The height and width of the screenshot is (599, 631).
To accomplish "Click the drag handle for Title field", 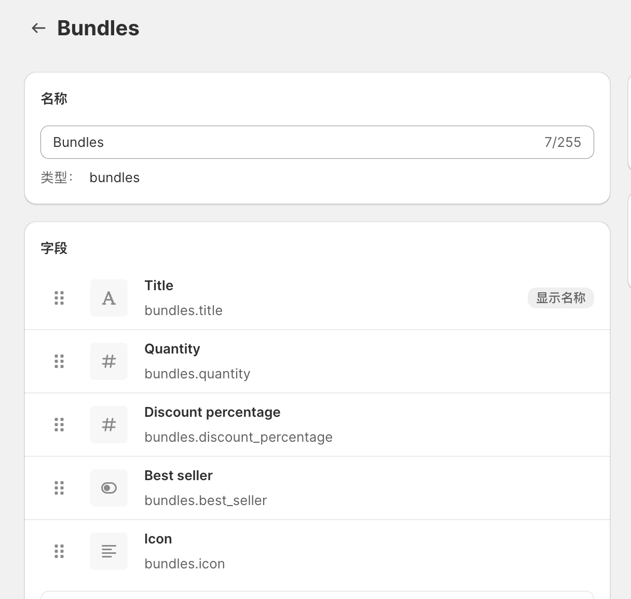I will [59, 298].
